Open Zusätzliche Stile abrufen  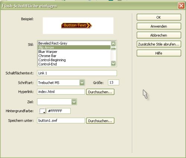point(159,44)
